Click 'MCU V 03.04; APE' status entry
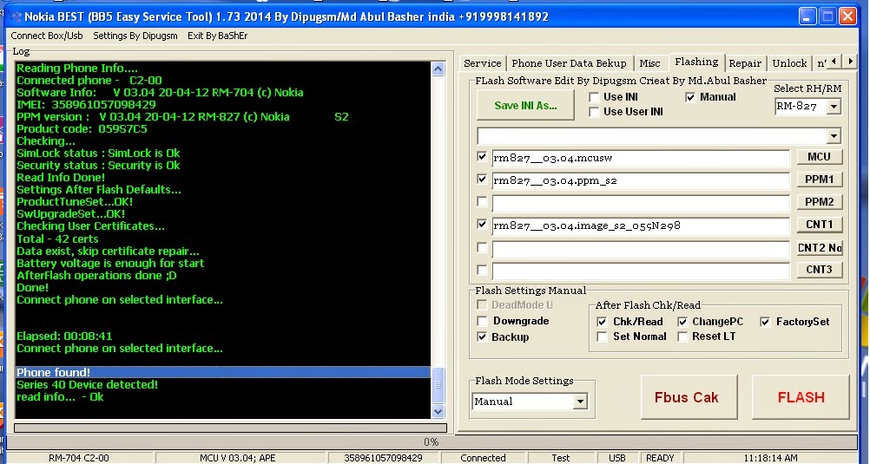This screenshot has height=464, width=870. point(238,458)
